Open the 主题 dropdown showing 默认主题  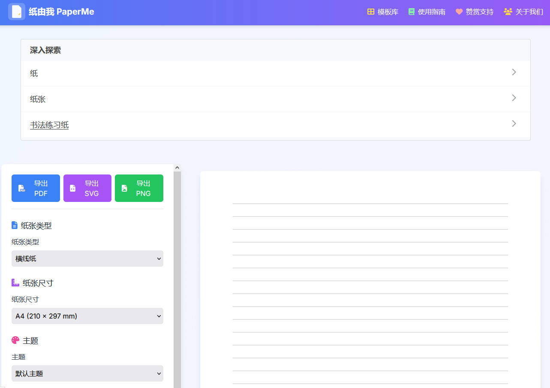click(x=87, y=373)
